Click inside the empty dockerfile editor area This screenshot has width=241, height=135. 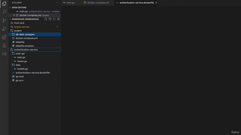[x=151, y=70]
